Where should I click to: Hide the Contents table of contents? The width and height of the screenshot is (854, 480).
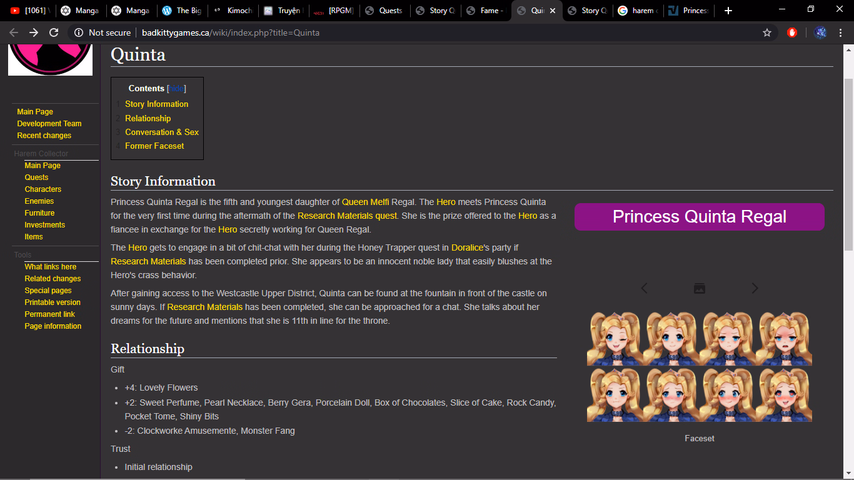click(176, 89)
